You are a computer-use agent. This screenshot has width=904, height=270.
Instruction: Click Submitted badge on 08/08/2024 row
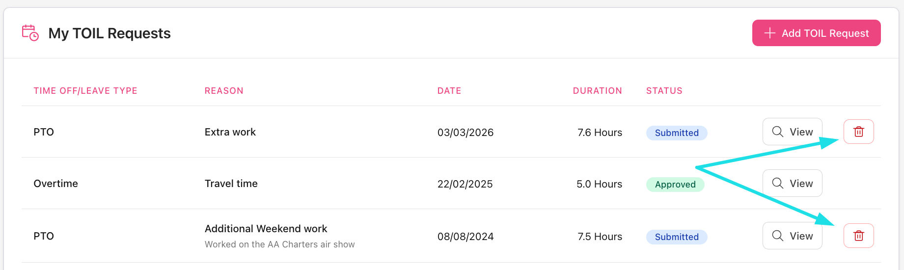[x=677, y=237]
